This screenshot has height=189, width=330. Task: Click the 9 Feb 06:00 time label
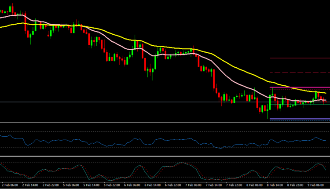pyautogui.click(x=315, y=185)
